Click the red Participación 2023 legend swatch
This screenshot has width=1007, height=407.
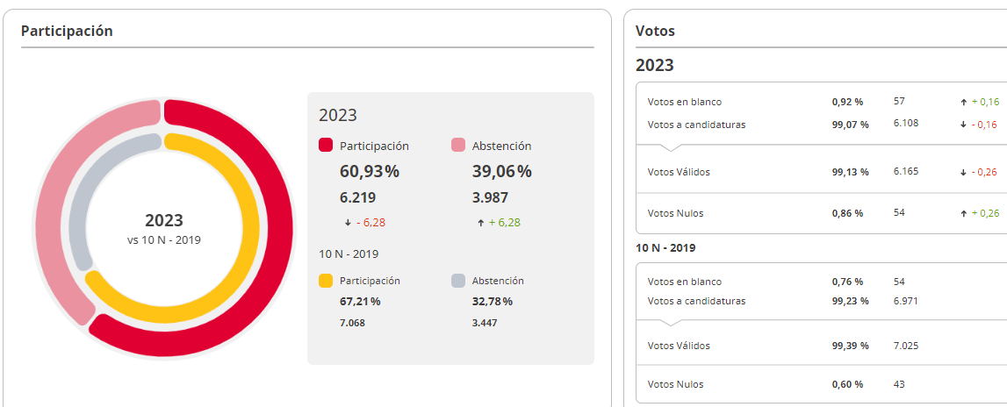click(326, 146)
